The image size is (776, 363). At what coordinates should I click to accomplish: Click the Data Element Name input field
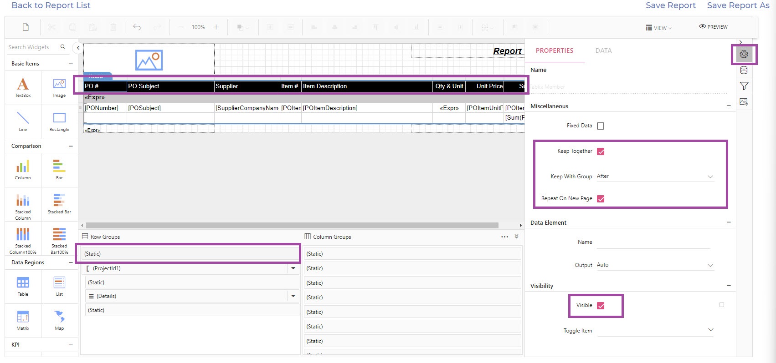[653, 242]
